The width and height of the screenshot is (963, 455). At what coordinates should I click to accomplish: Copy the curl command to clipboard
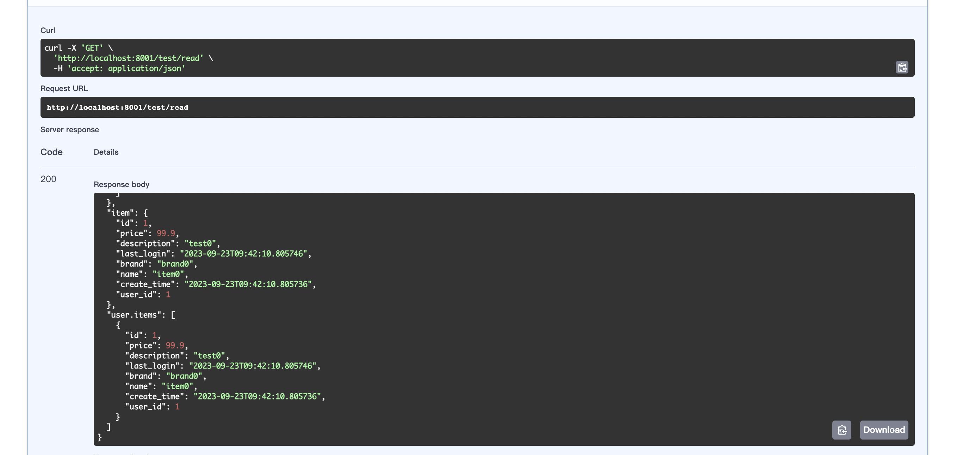click(902, 67)
